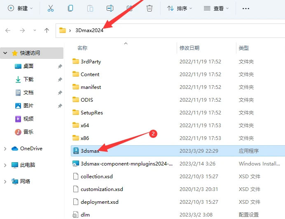
Task: Click the Rename icon in toolbar
Action: point(110,8)
